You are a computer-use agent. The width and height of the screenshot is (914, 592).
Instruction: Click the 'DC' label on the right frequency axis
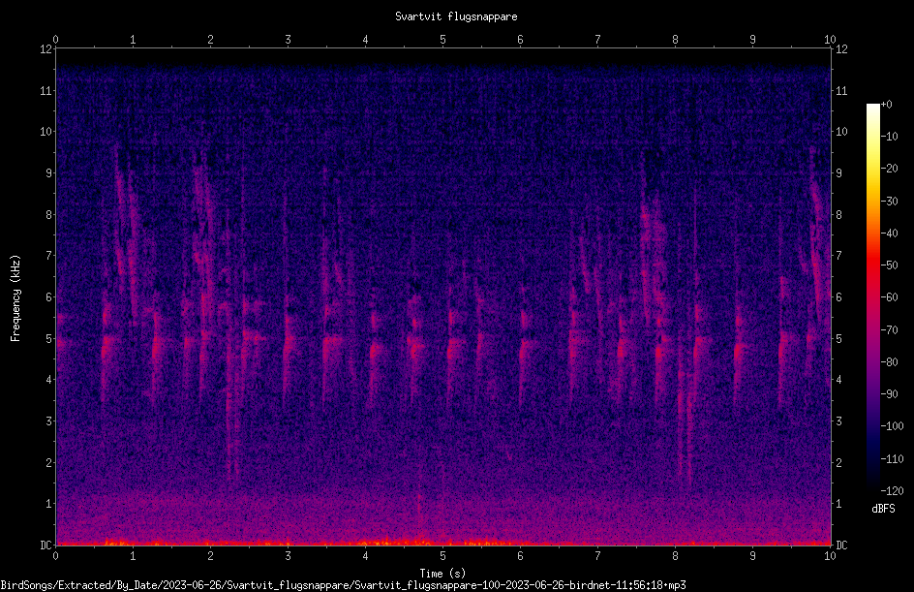841,545
